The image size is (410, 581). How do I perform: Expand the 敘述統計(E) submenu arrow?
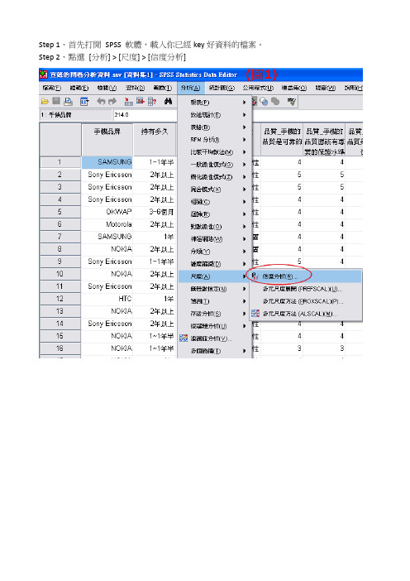click(x=244, y=115)
